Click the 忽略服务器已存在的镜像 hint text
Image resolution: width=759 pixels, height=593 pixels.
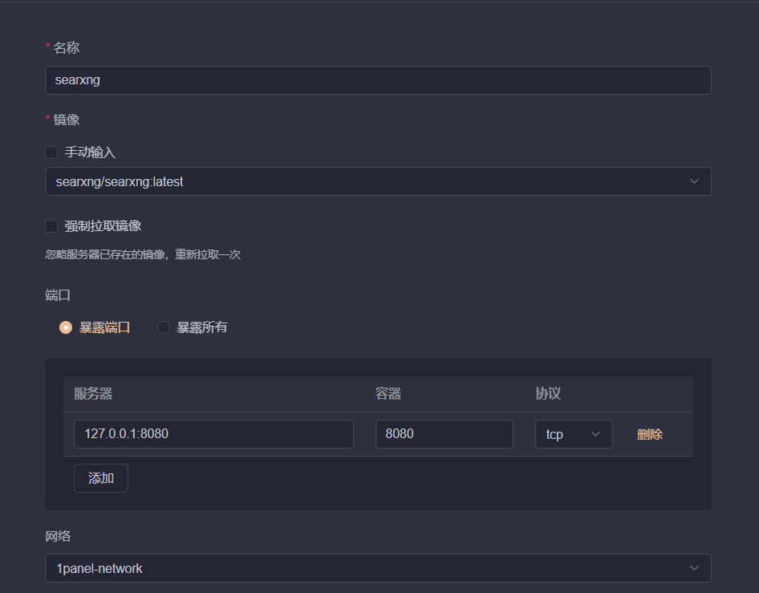click(143, 254)
